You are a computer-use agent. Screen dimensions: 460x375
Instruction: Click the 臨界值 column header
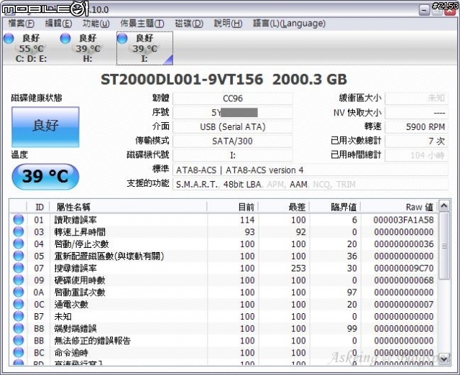[335, 207]
